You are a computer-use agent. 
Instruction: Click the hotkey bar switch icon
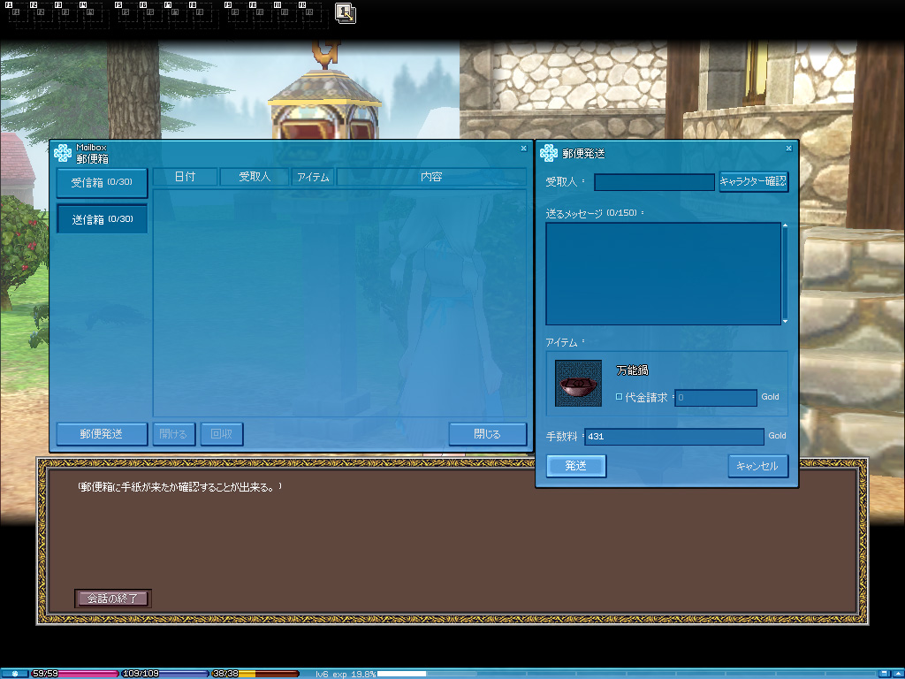pos(346,13)
